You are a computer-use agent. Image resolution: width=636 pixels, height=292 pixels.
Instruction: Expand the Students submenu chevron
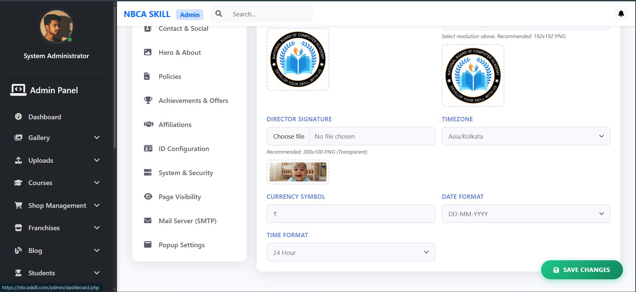(97, 273)
